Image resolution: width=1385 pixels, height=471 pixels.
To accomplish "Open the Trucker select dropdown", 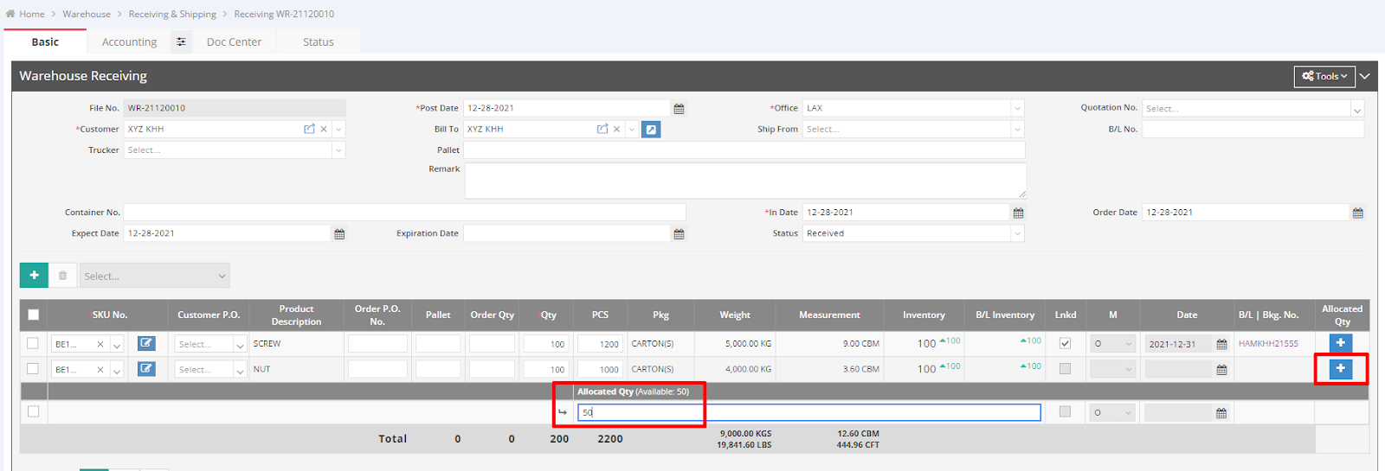I will (338, 150).
